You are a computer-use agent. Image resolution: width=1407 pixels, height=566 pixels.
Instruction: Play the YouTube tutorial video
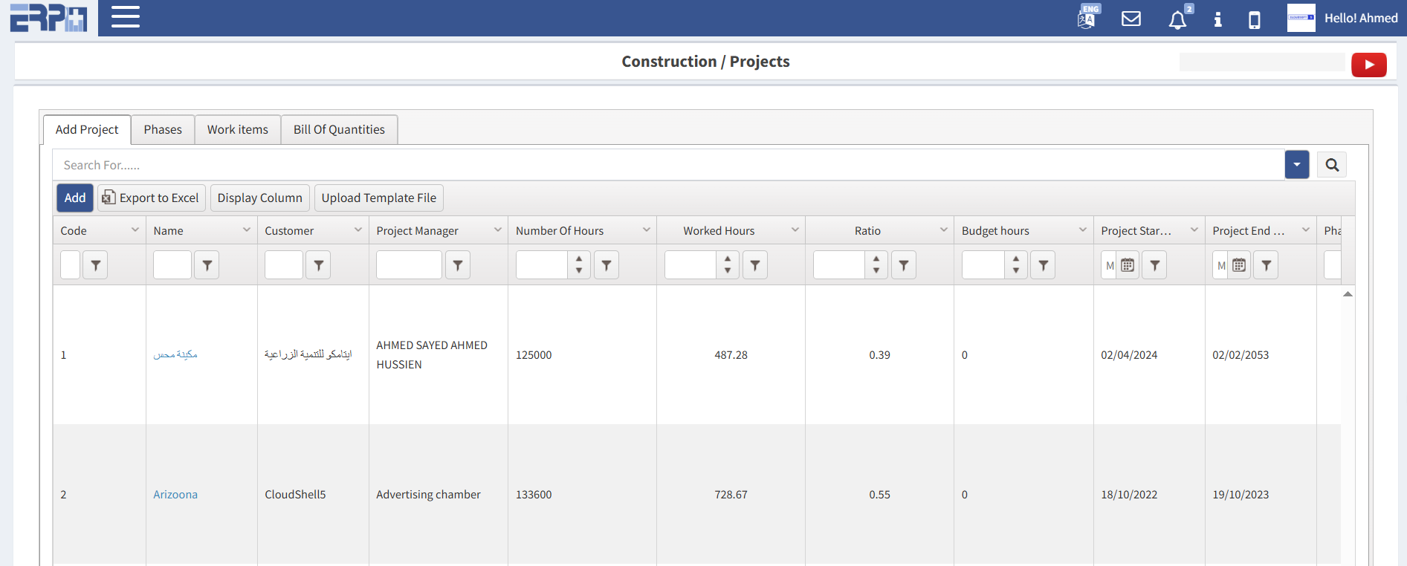pos(1368,65)
